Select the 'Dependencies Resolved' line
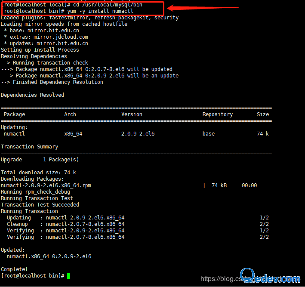Viewport: 305px width, 287px height. pos(32,95)
